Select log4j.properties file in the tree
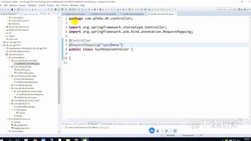251x141 pixels. pyautogui.click(x=22, y=128)
